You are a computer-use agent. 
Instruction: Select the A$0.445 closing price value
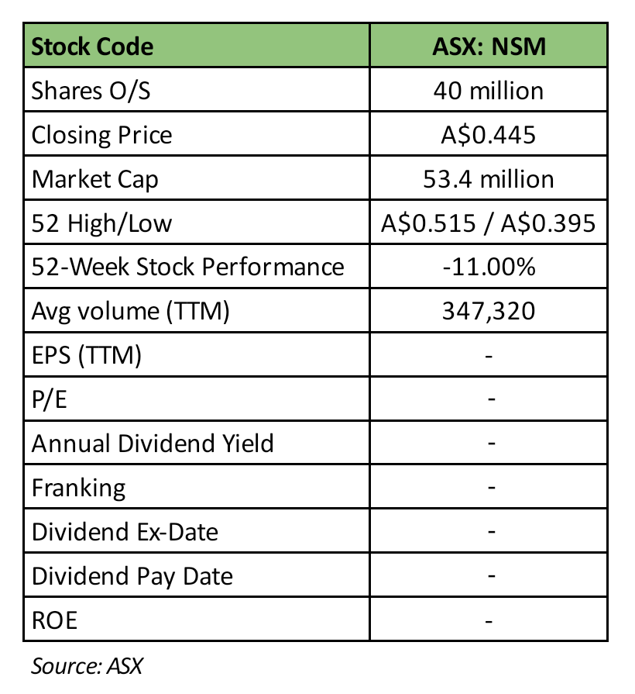pos(489,135)
